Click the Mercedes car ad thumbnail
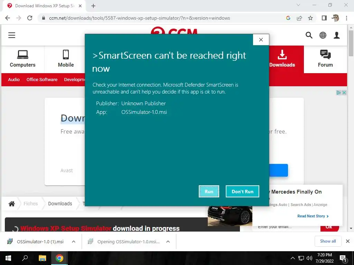The width and height of the screenshot is (354, 265). [x=230, y=216]
